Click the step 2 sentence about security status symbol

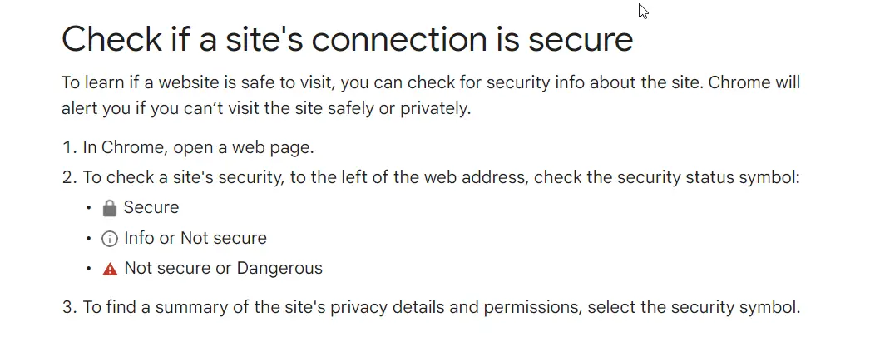click(441, 178)
